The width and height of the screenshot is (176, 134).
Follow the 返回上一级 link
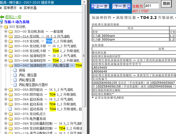tap(13, 17)
